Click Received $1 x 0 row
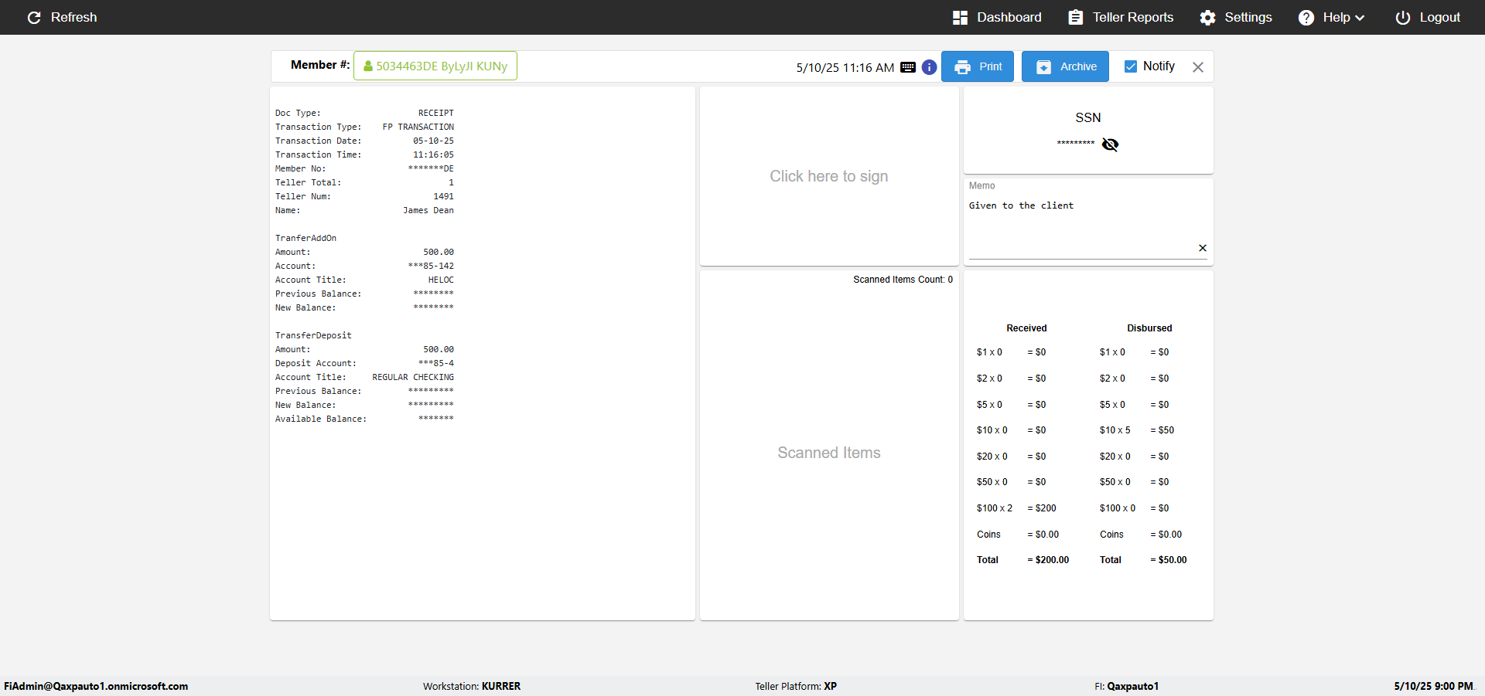Screen dimensions: 1485x696 tap(1011, 352)
